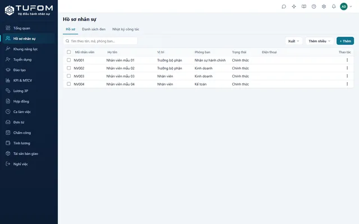
Task: Open the Xuất export dropdown
Action: [294, 41]
